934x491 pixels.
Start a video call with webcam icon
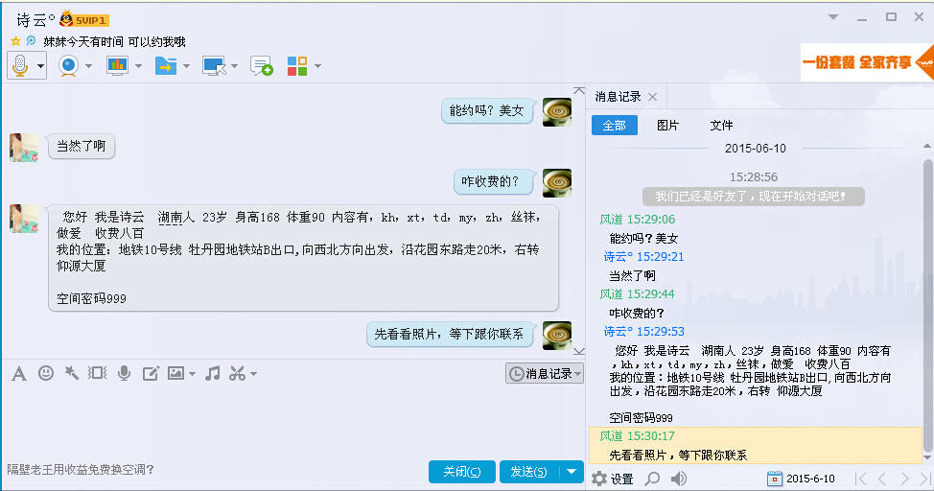69,65
